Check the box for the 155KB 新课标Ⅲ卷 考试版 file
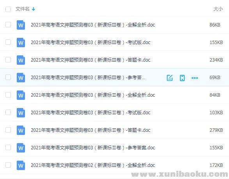229x179 pixels. 8,42
